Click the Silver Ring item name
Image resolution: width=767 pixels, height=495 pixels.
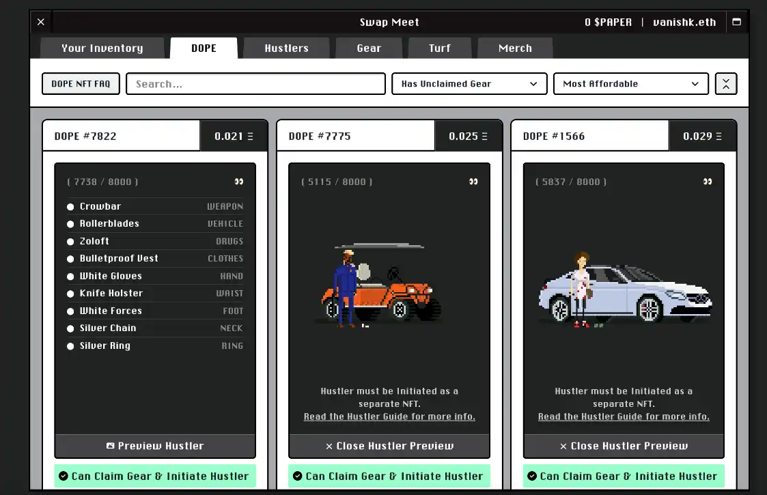point(105,345)
